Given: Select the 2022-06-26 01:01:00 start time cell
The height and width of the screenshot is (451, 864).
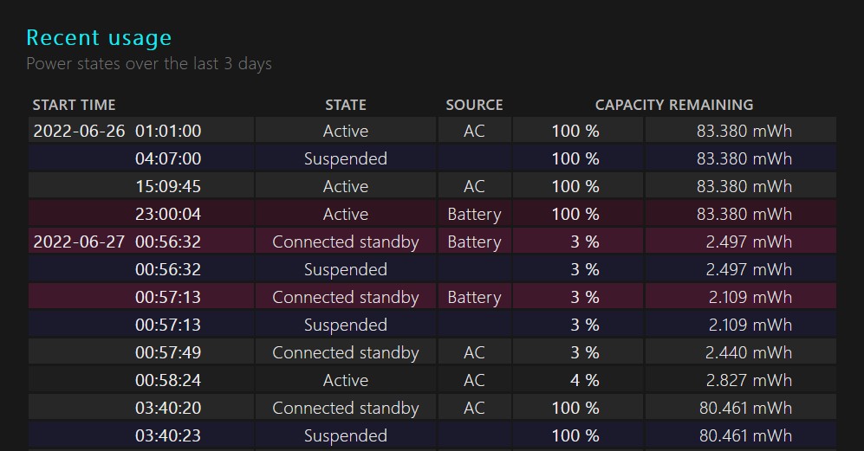Looking at the screenshot, I should pyautogui.click(x=141, y=131).
